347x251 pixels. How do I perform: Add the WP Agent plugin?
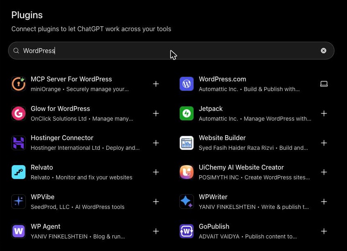[x=156, y=231]
